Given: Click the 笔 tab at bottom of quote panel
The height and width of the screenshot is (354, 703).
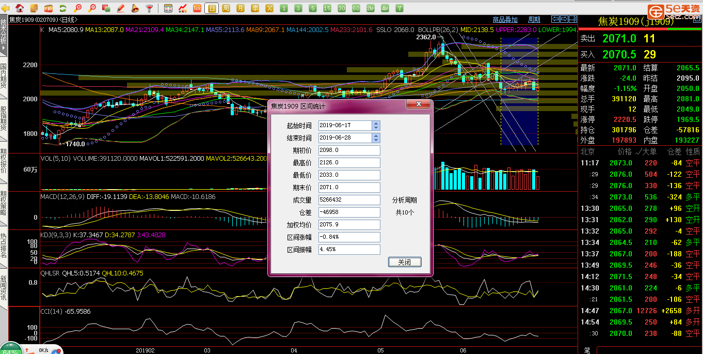Looking at the screenshot, I should (587, 350).
